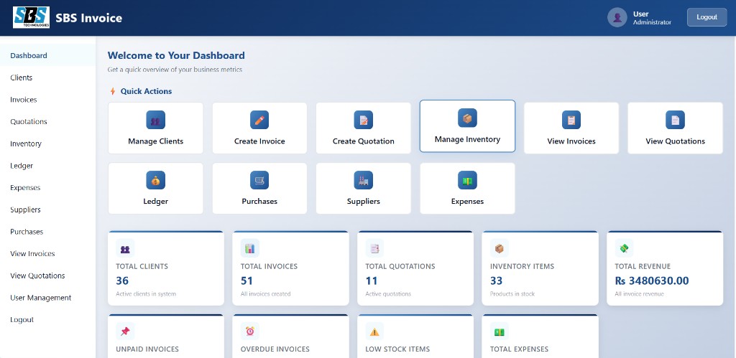Click the Total Expenses banknote icon

pyautogui.click(x=500, y=331)
